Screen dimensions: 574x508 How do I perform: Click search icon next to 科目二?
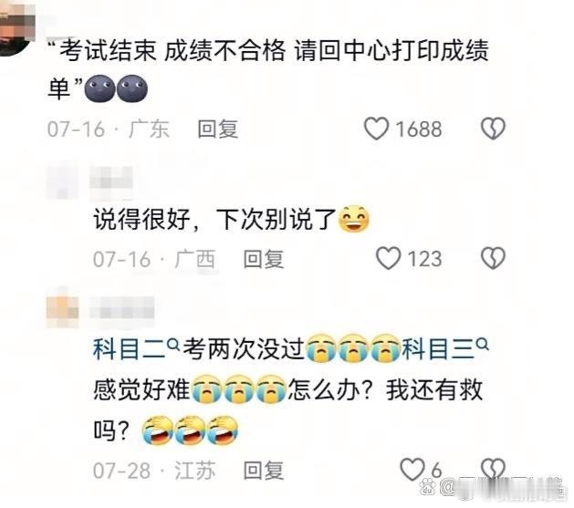tap(173, 344)
